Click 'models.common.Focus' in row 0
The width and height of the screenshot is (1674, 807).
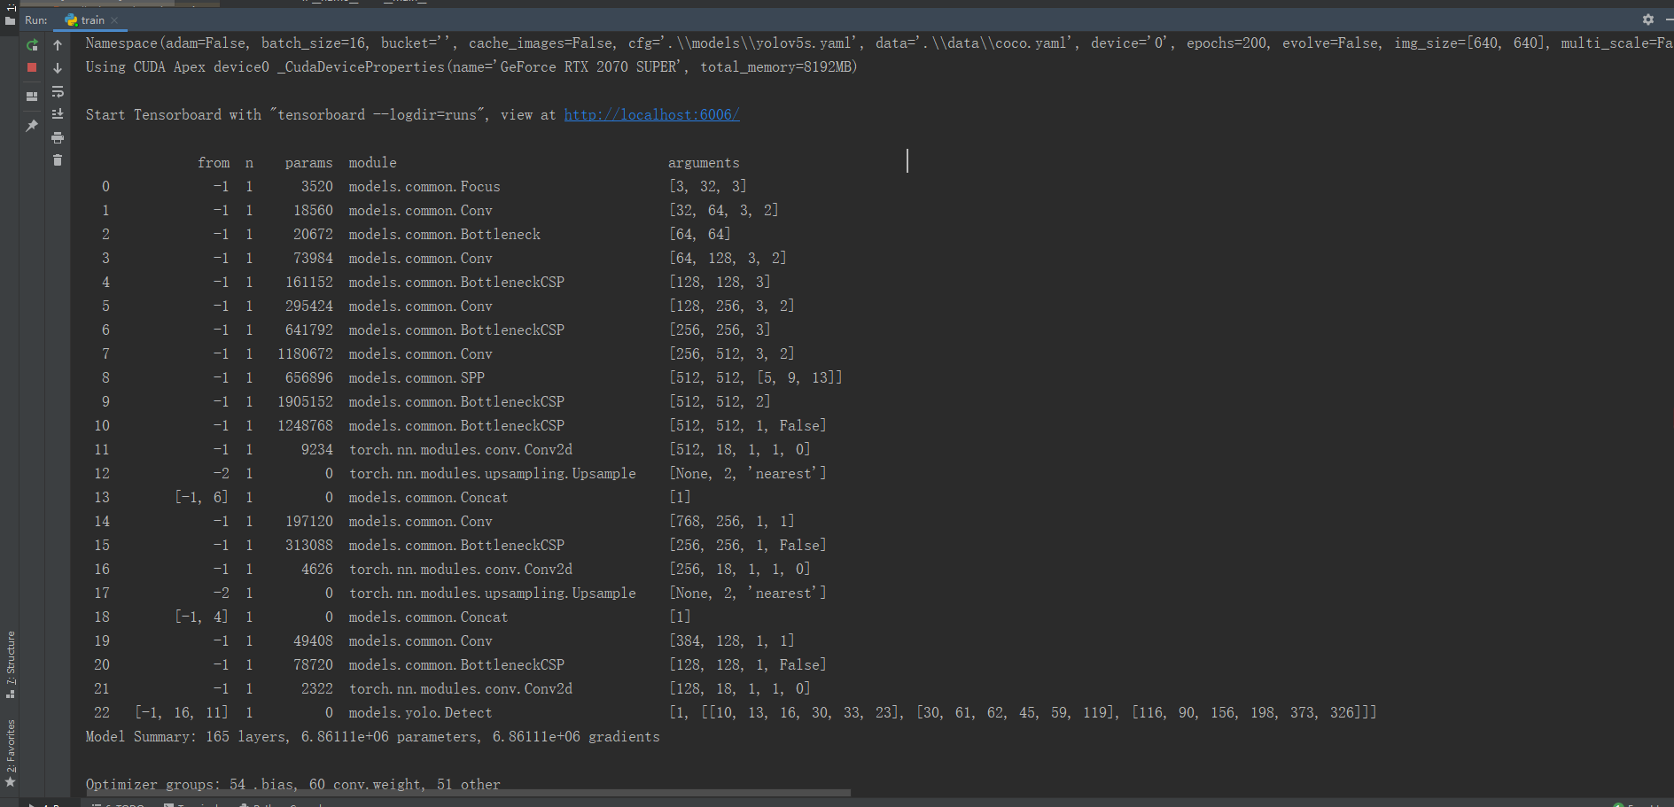tap(424, 187)
